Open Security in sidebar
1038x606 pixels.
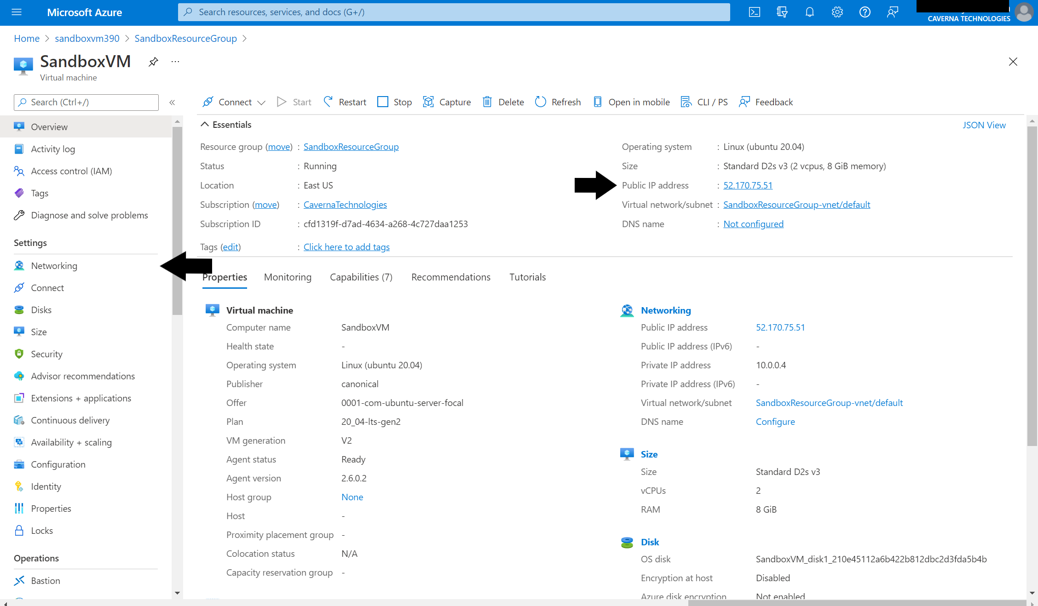click(x=46, y=354)
